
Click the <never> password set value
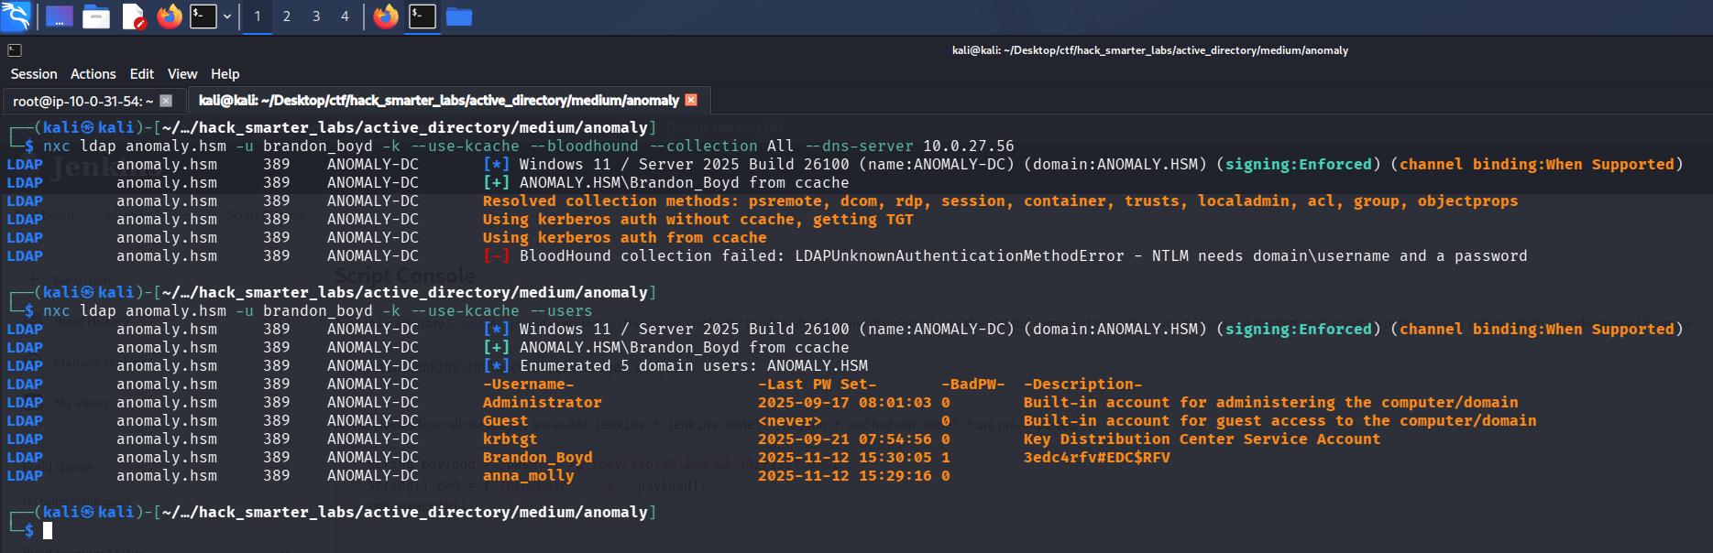click(790, 420)
